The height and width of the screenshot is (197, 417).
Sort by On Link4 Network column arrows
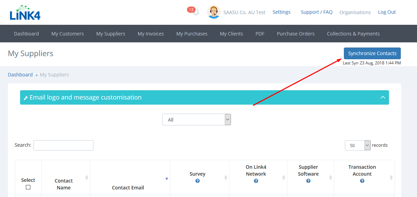click(x=284, y=177)
